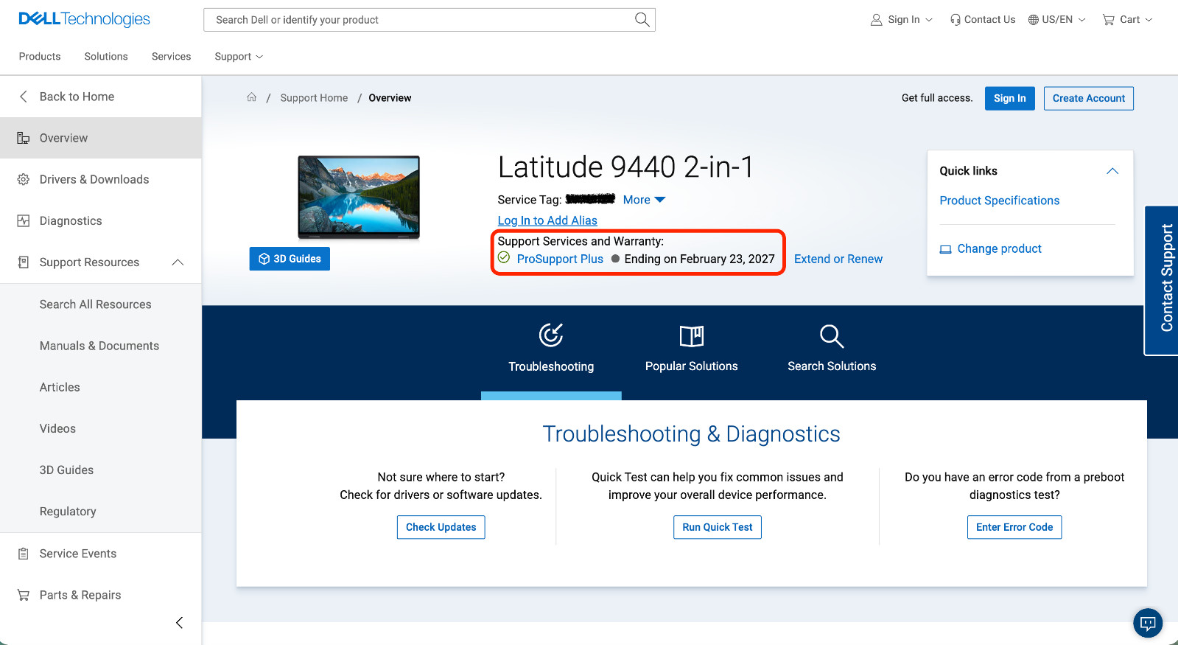Click the back arrow beside Back to Home

[24, 97]
